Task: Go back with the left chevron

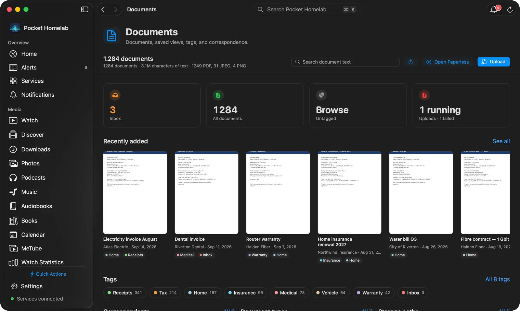Action: point(103,9)
